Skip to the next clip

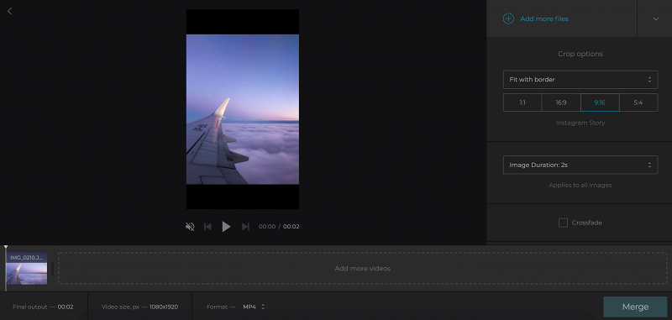[x=245, y=227]
